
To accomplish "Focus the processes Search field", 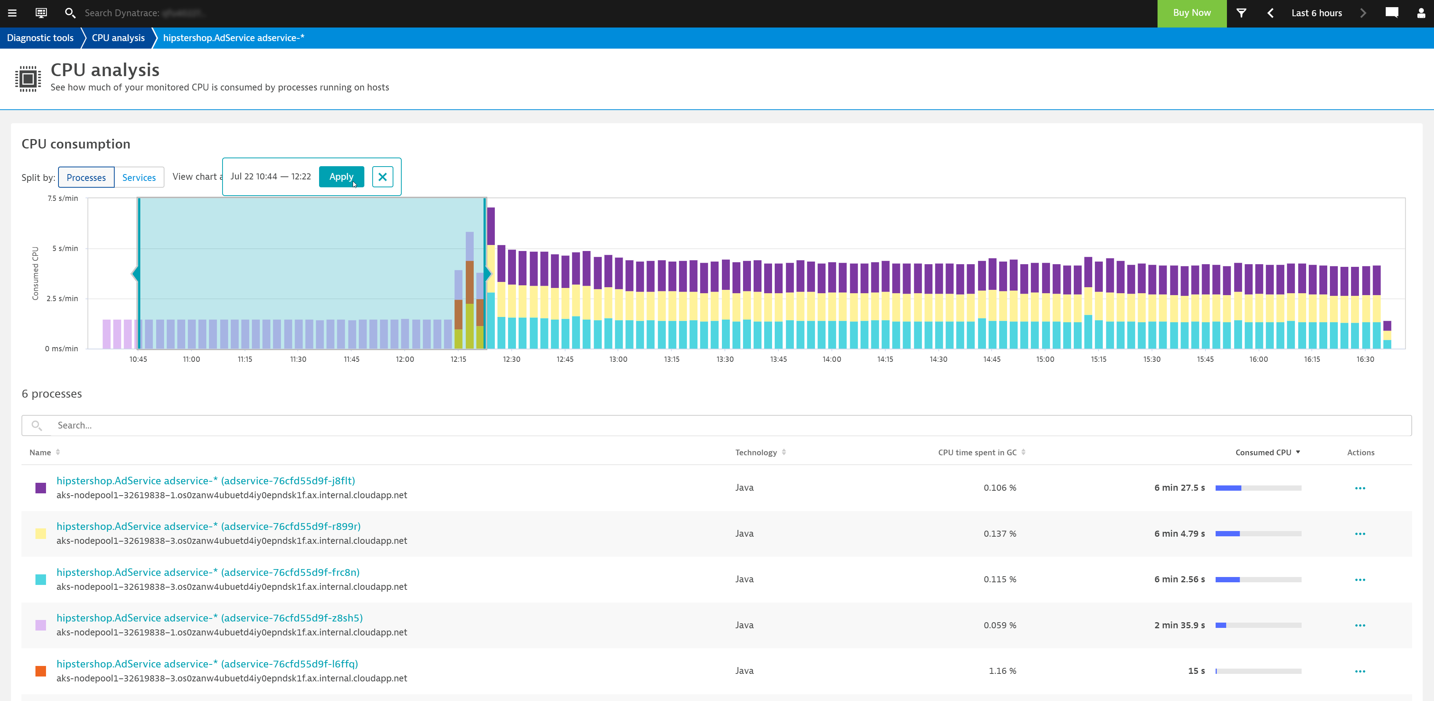I will [717, 425].
